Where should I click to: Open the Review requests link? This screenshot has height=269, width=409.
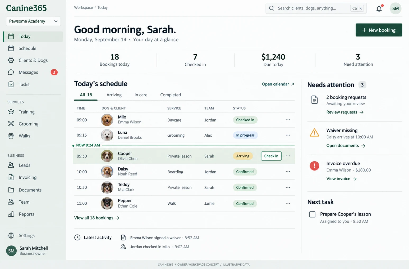345,112
